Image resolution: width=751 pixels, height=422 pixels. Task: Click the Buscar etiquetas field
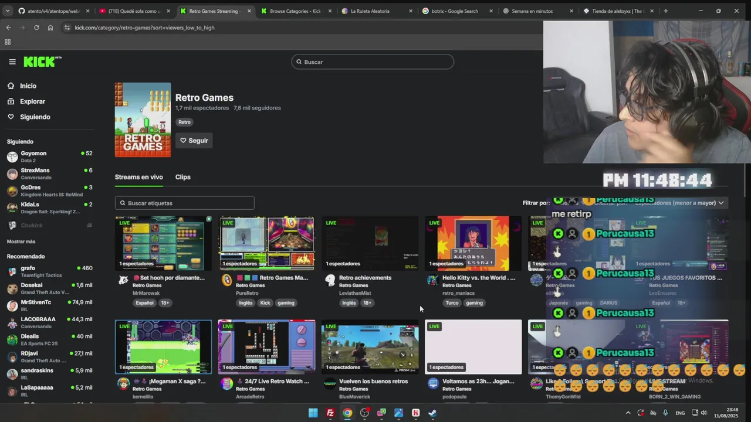click(x=185, y=203)
